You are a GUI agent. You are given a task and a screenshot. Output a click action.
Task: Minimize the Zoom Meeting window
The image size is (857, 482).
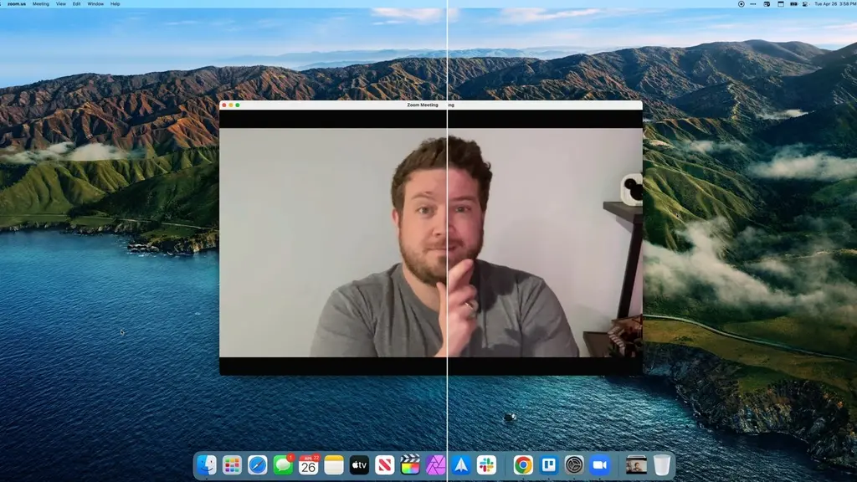point(231,105)
